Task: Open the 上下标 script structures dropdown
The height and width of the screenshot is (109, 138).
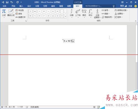Action: pyautogui.click(x=78, y=13)
